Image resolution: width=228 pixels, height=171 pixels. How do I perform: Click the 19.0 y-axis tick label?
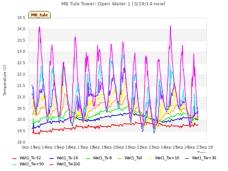click(x=21, y=142)
